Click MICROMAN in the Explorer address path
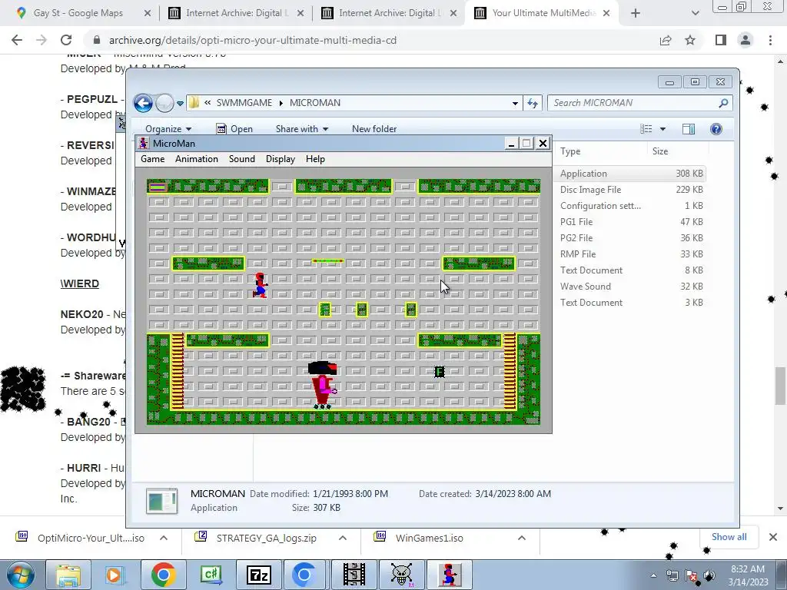 (314, 103)
